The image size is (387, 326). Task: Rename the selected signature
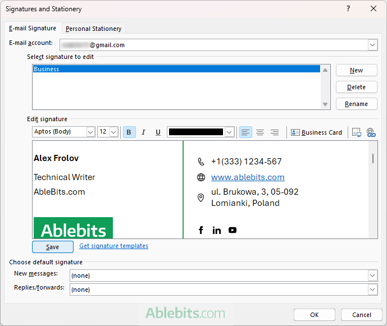[357, 104]
